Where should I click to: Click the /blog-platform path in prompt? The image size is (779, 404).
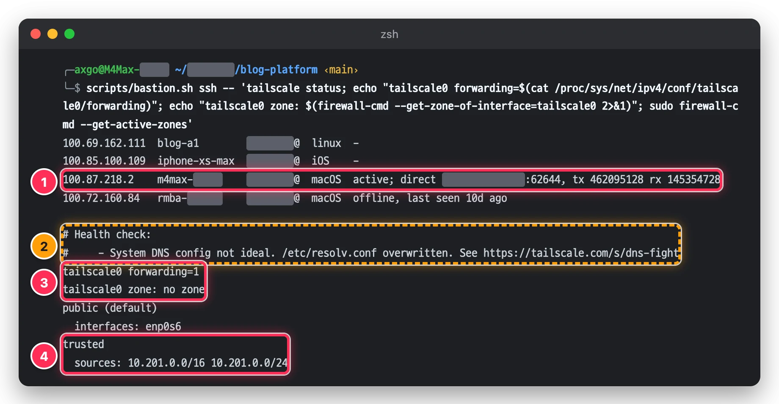point(276,70)
